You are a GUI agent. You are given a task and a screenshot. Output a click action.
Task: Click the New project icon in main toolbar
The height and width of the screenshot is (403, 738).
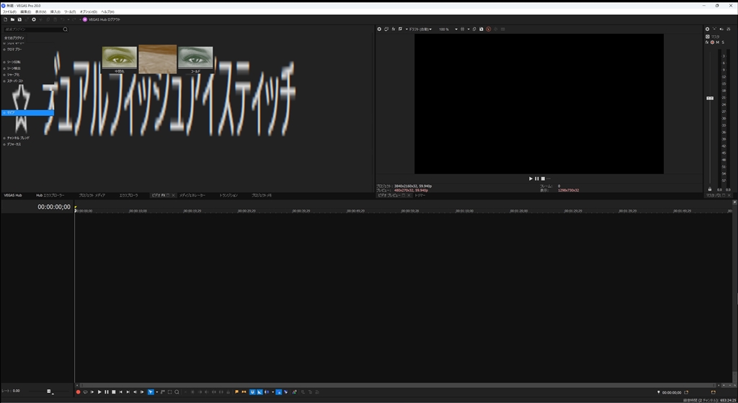click(x=6, y=19)
